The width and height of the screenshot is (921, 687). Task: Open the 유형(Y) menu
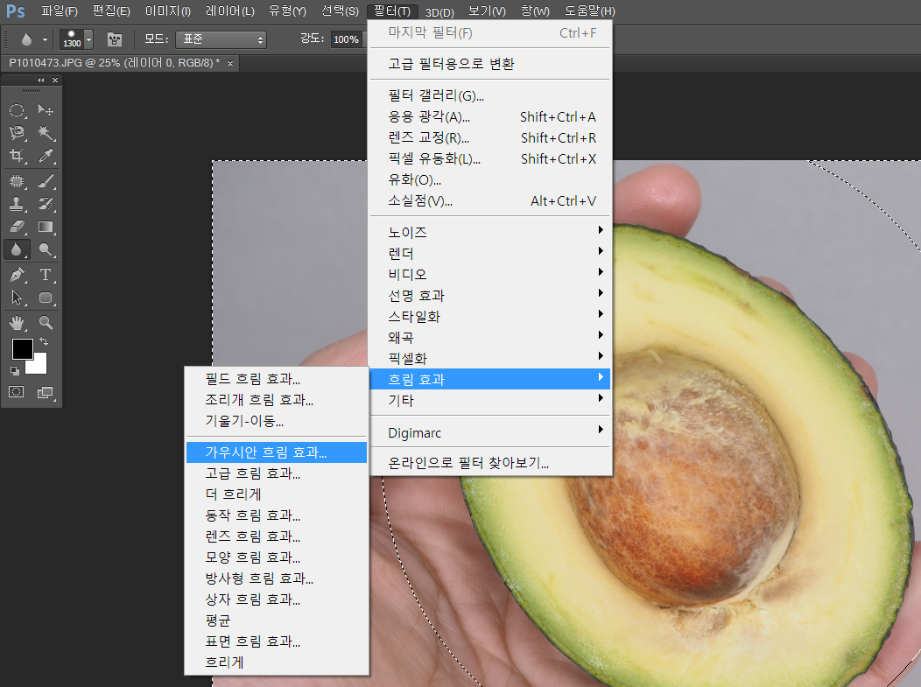tap(288, 11)
